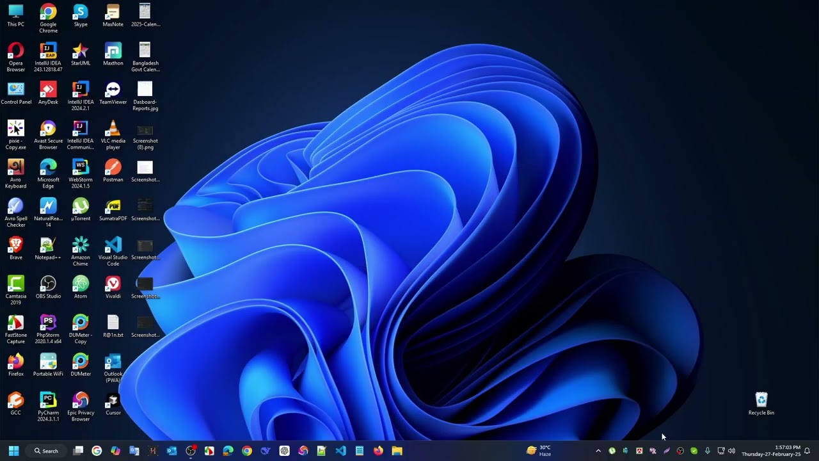This screenshot has width=819, height=461.
Task: Launch ChatGPT from the taskbar
Action: click(x=284, y=451)
